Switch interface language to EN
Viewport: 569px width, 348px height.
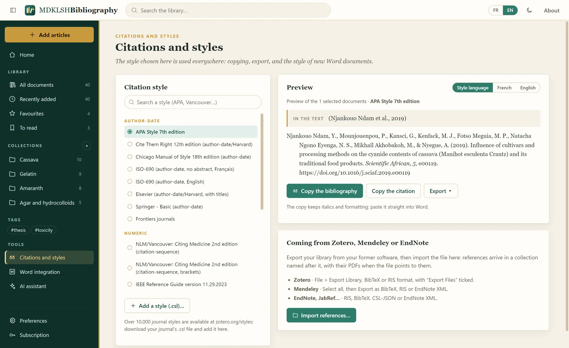click(510, 10)
